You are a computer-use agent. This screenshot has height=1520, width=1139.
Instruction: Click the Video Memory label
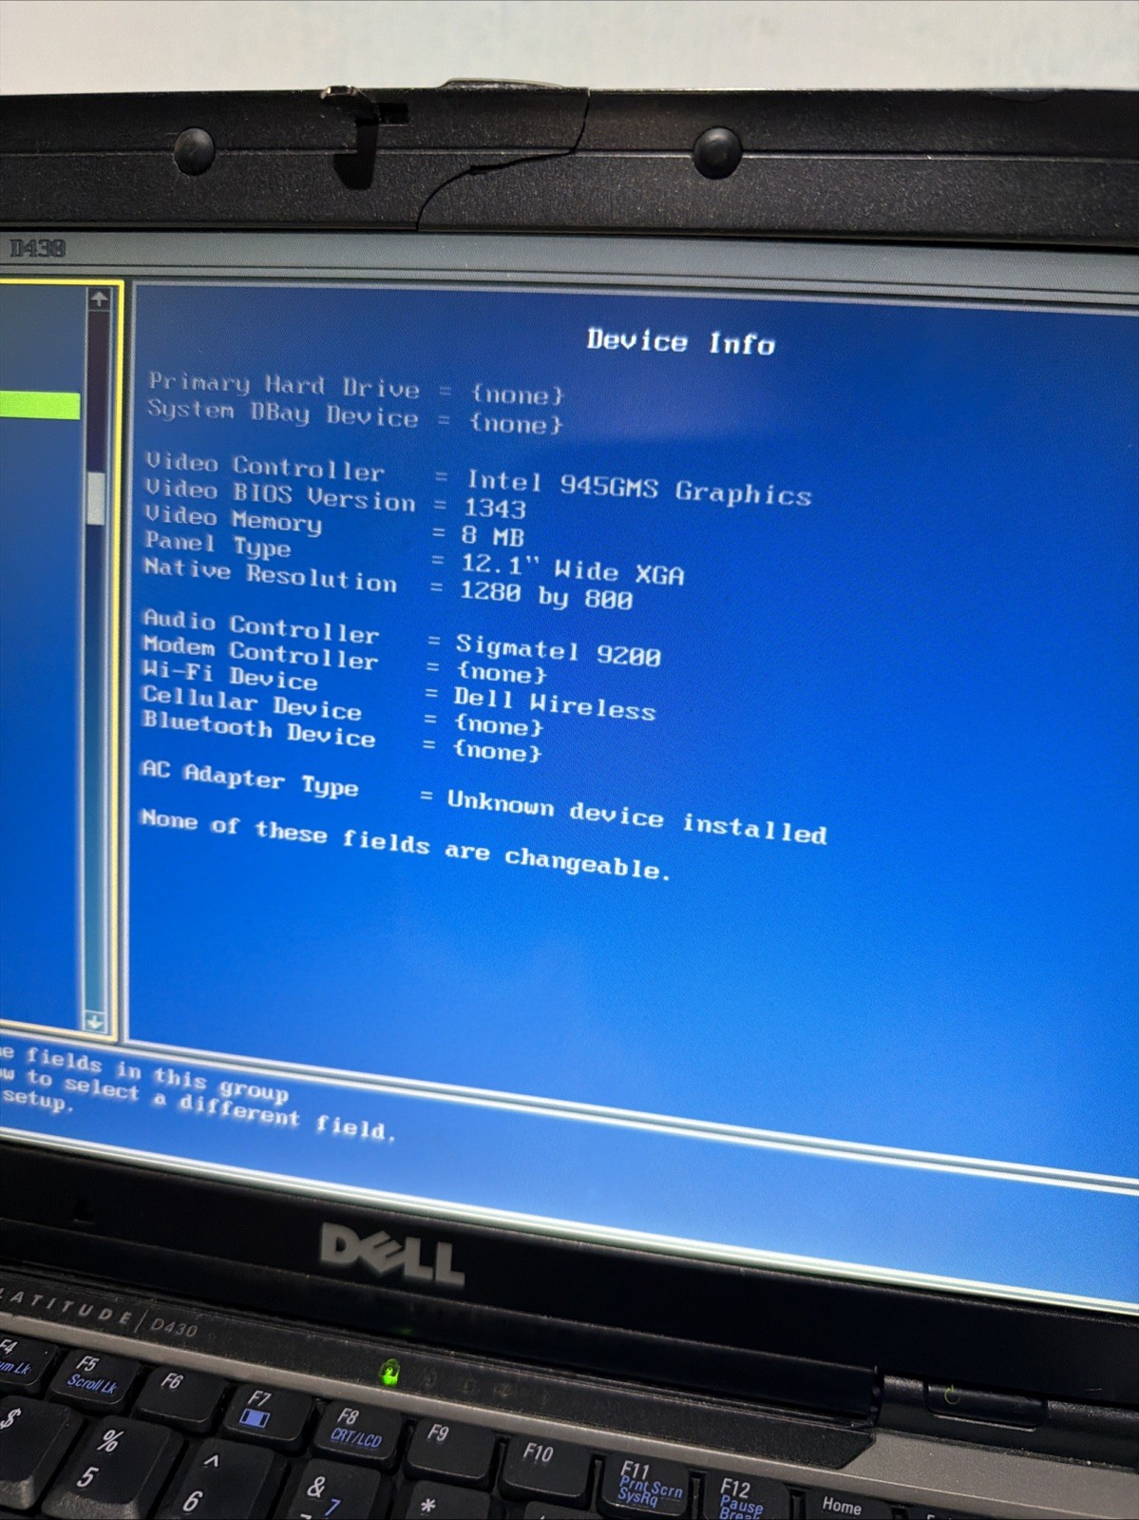click(234, 519)
